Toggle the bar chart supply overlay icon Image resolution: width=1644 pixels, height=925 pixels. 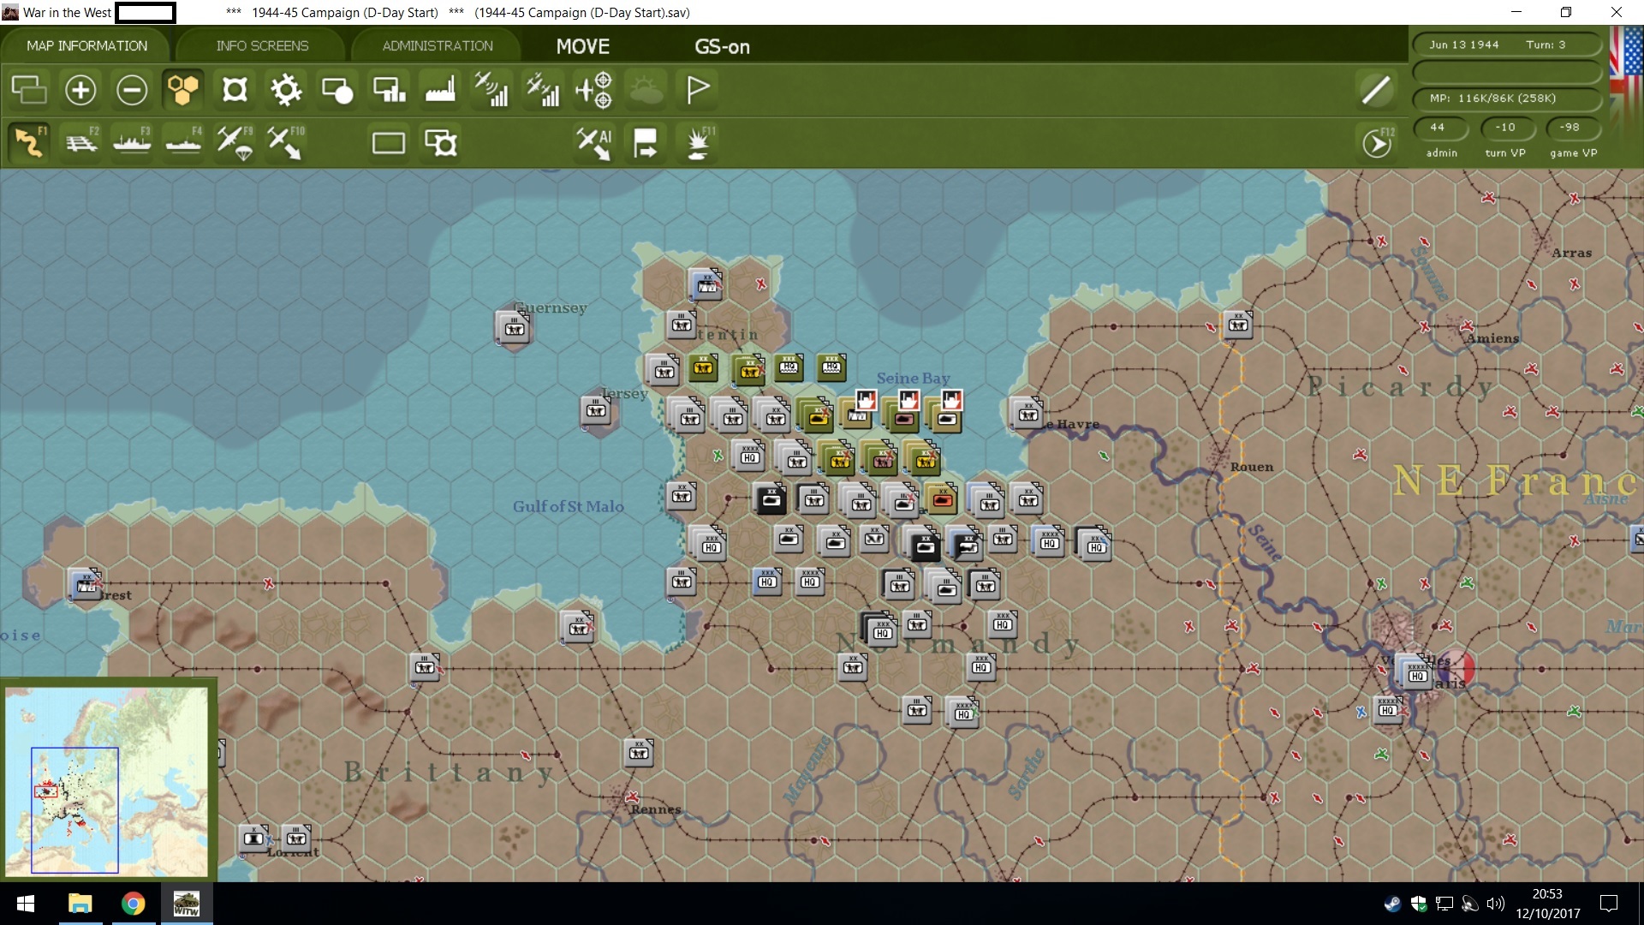[390, 89]
